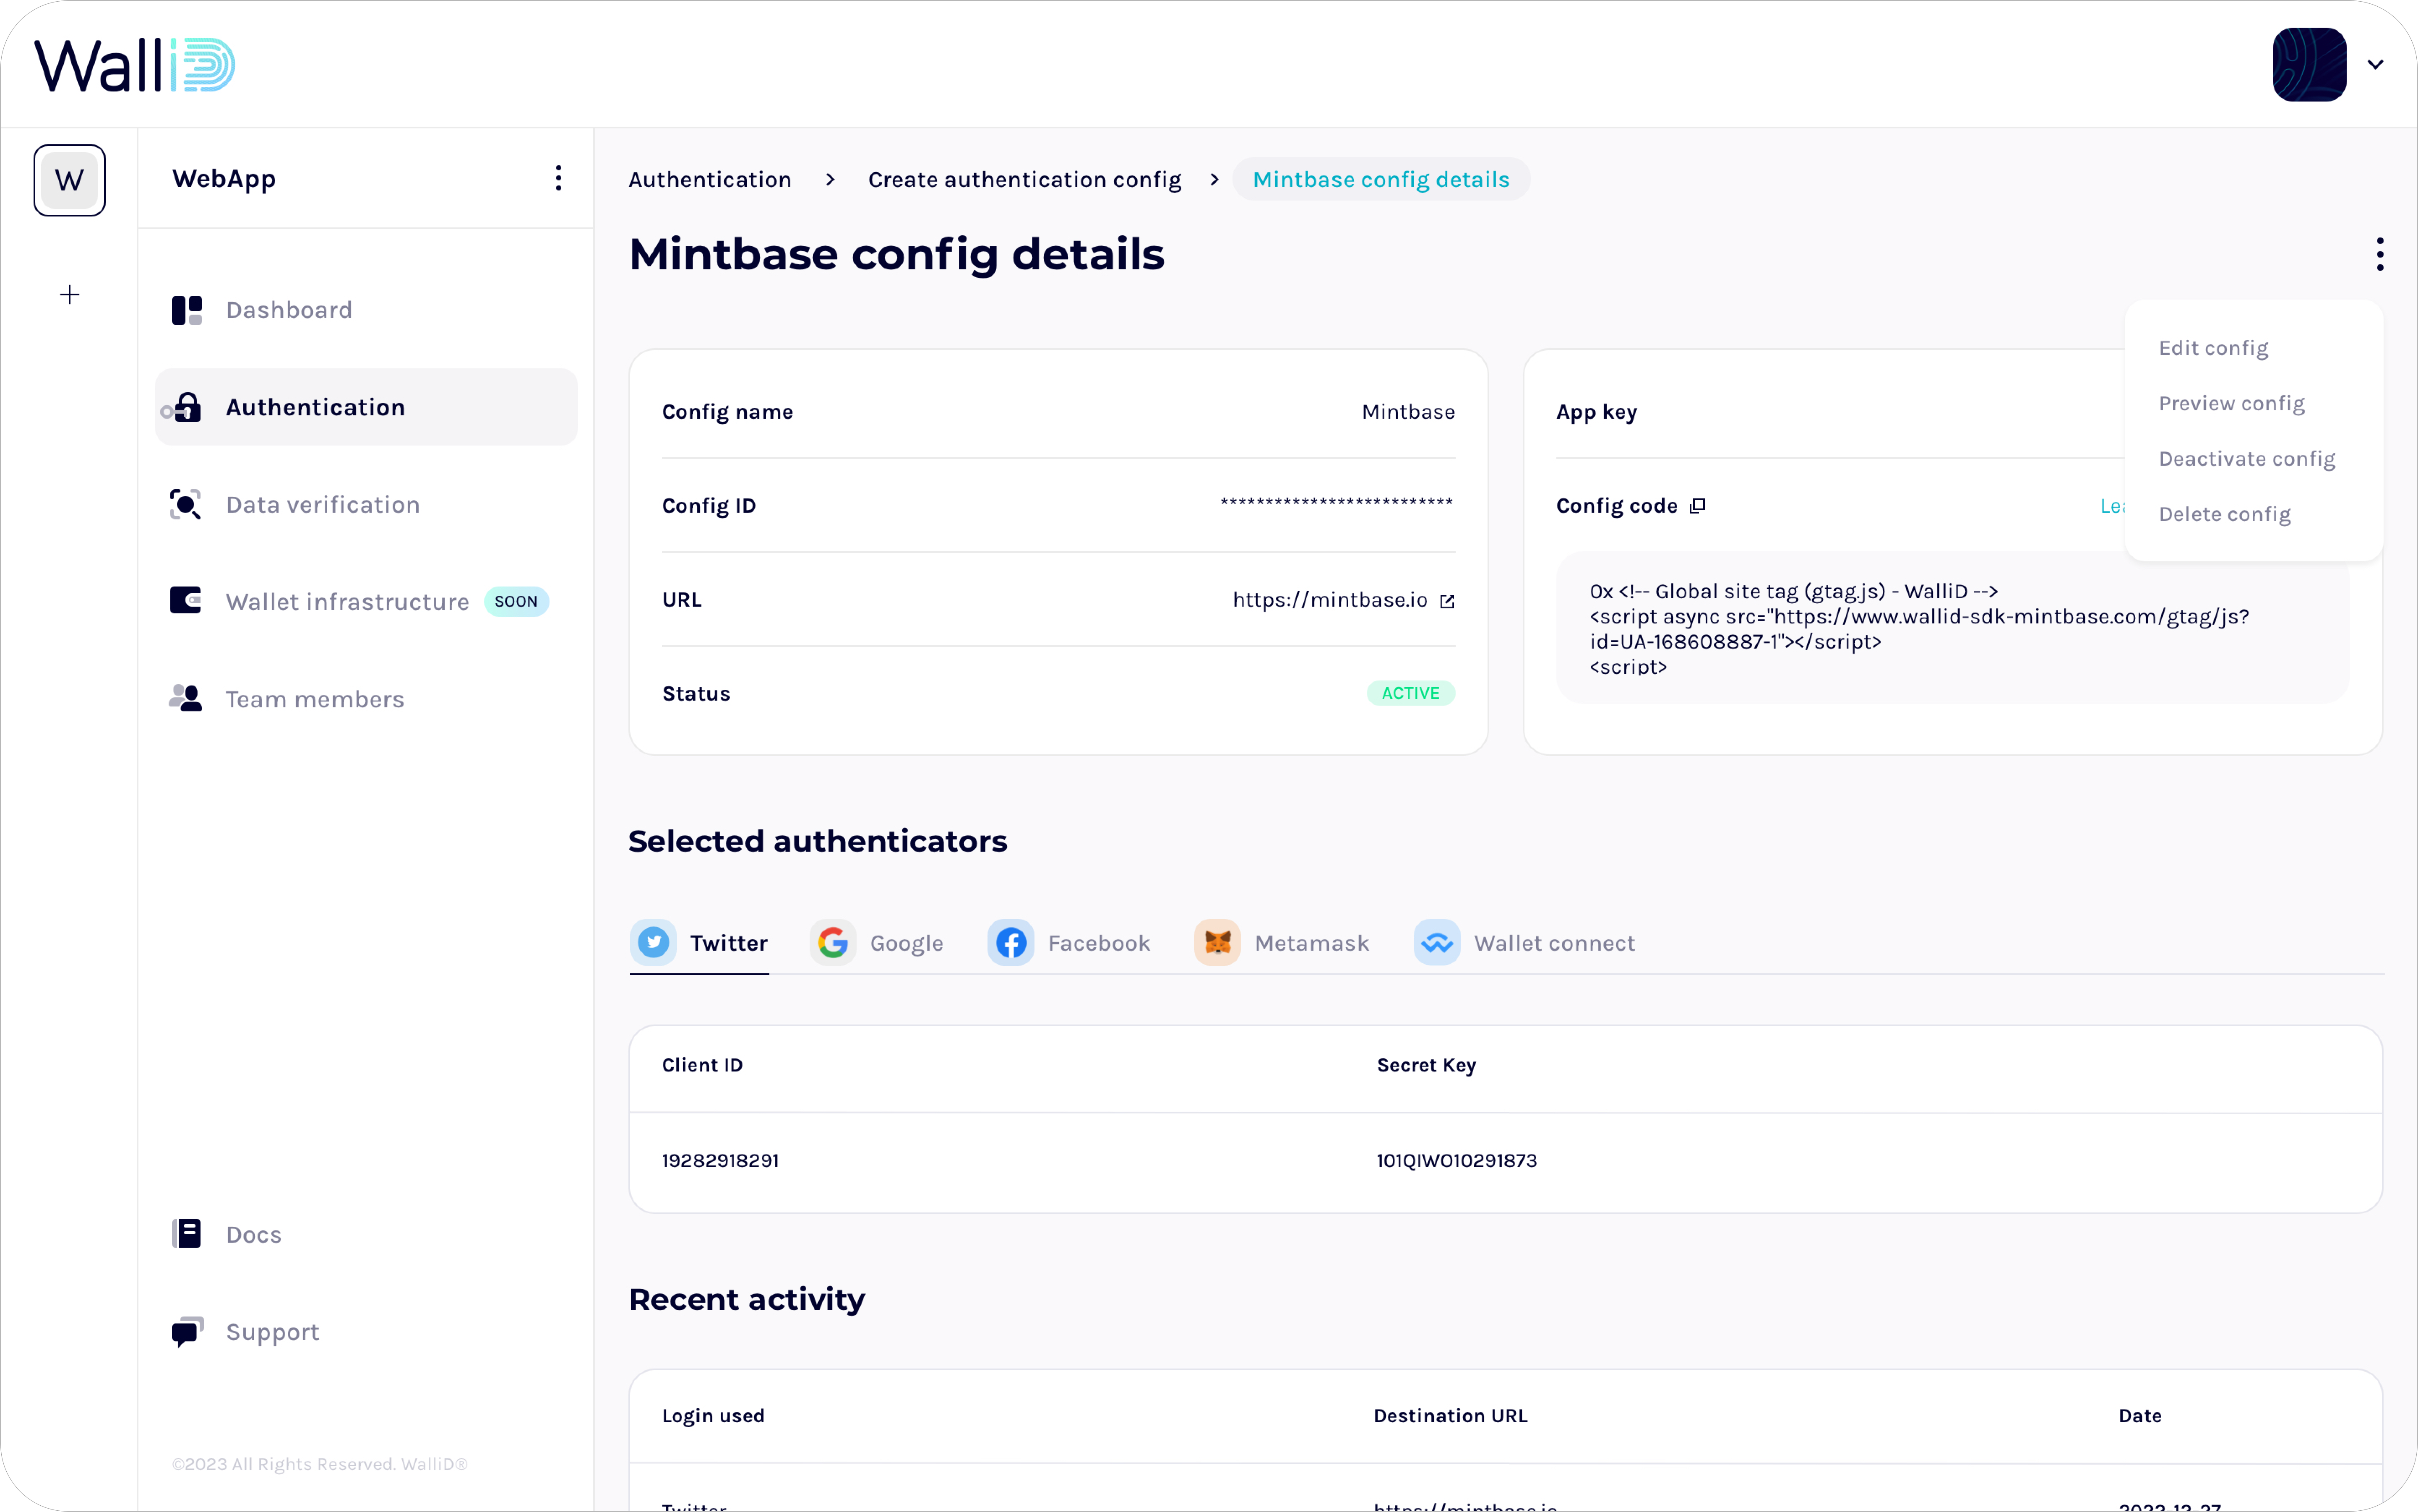
Task: Choose Edit config from menu
Action: [2213, 348]
